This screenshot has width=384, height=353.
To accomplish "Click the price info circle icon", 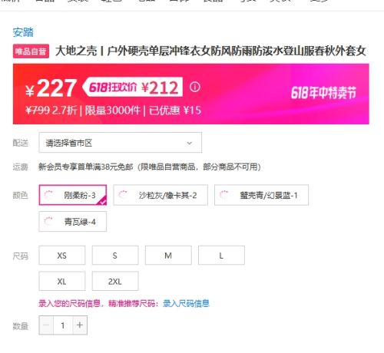I will coord(195,87).
